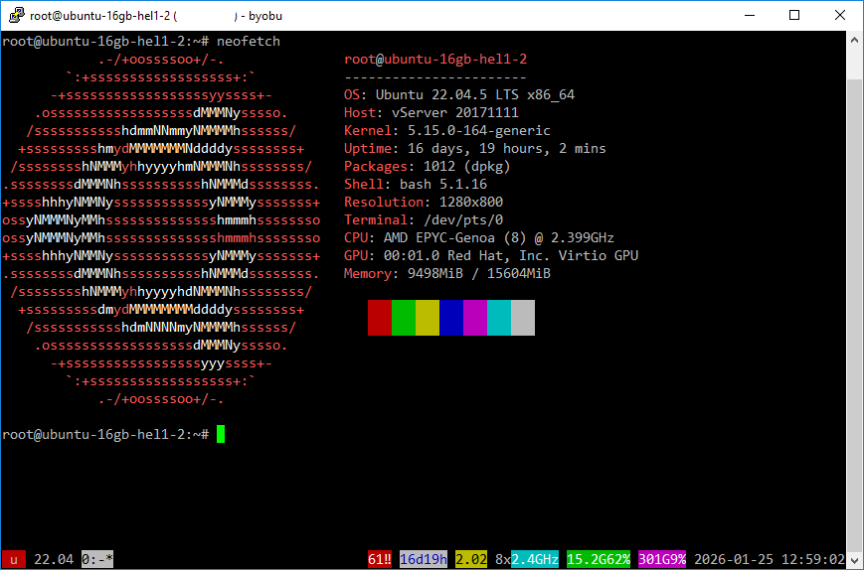Click the 22.04 release label in status bar
Image resolution: width=864 pixels, height=570 pixels.
tap(54, 559)
